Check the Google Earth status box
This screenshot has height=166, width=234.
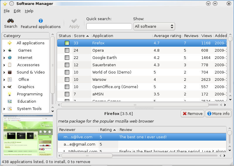tap(67, 57)
